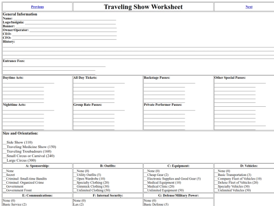Click the A: Sponsorship column header
274x206 pixels.
pyautogui.click(x=38, y=166)
